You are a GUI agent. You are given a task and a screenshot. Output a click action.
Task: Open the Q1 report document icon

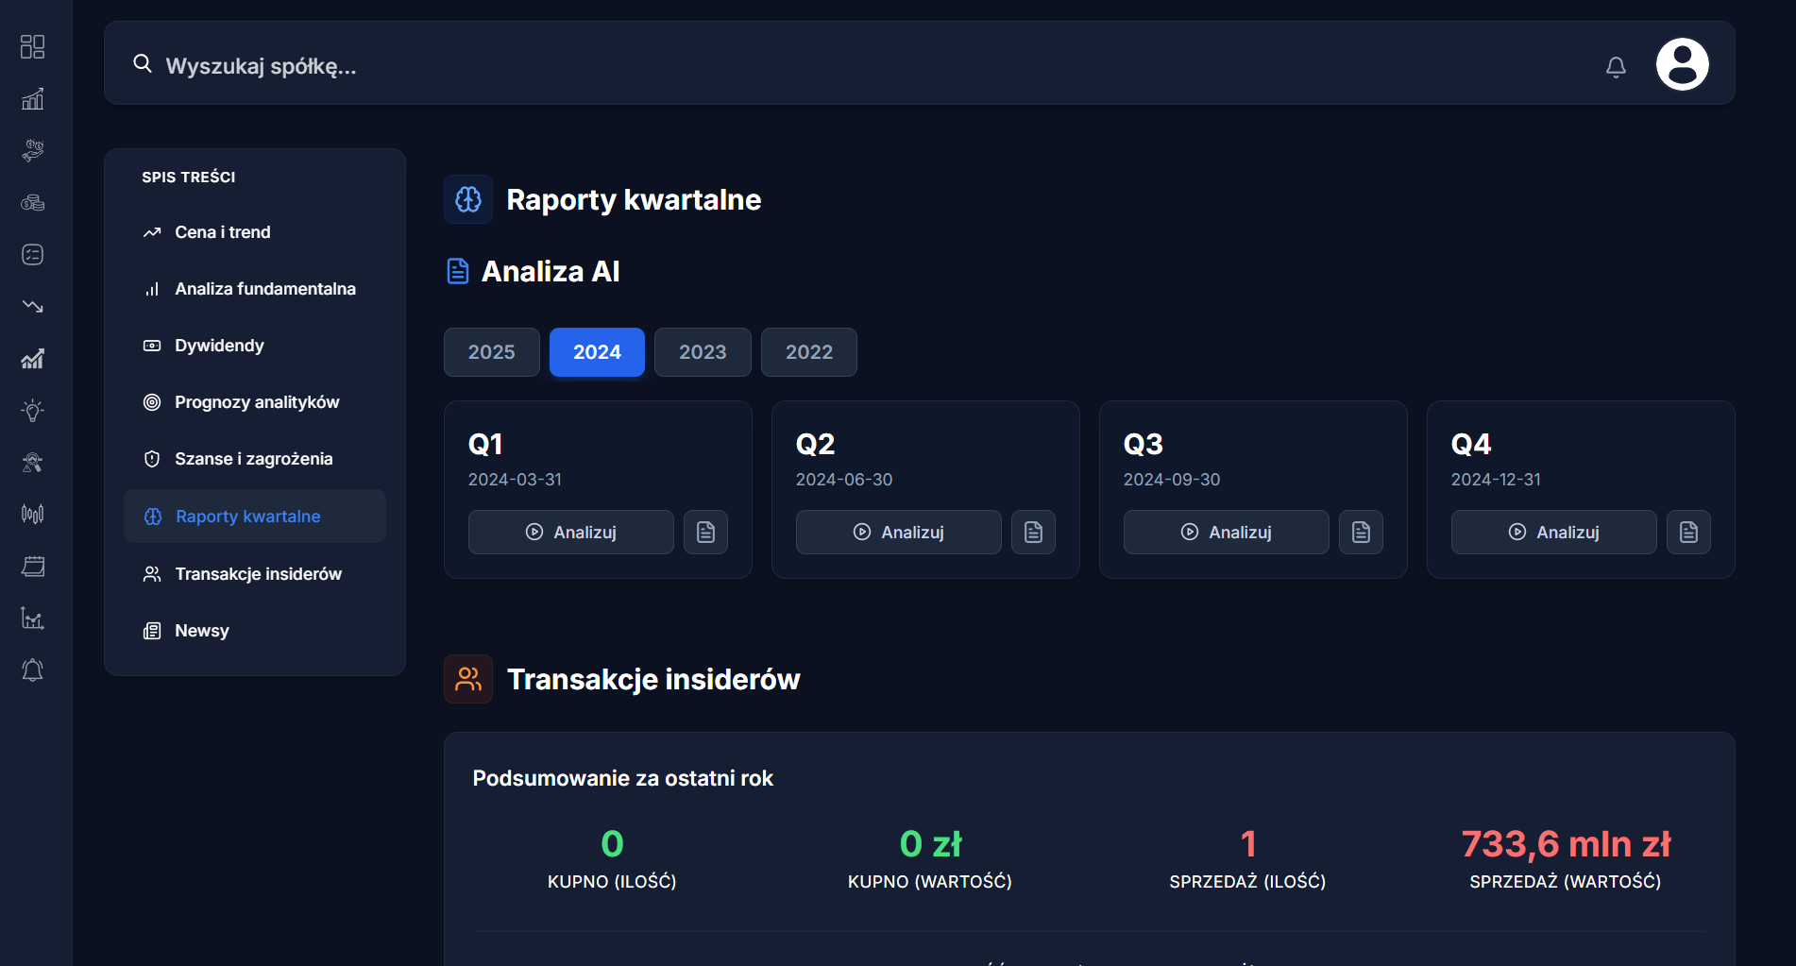pos(705,533)
